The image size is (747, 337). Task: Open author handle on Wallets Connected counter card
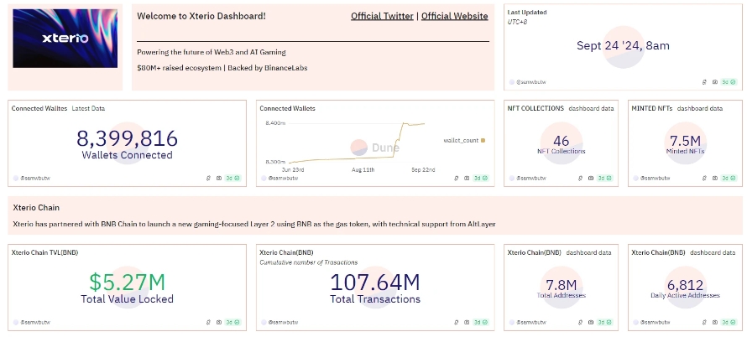pos(35,178)
